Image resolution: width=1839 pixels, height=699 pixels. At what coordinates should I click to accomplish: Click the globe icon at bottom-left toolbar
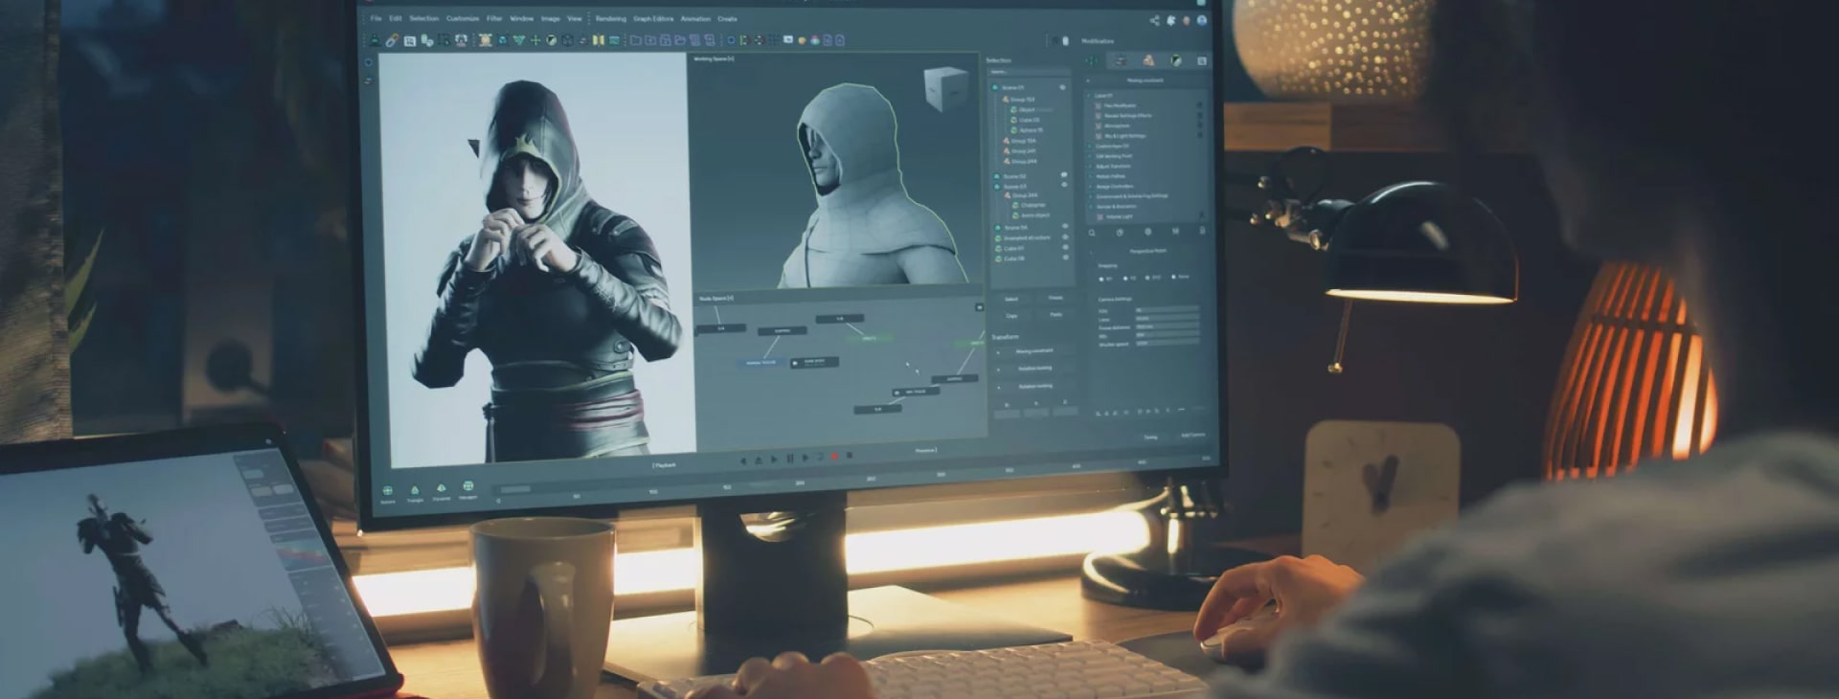point(388,490)
